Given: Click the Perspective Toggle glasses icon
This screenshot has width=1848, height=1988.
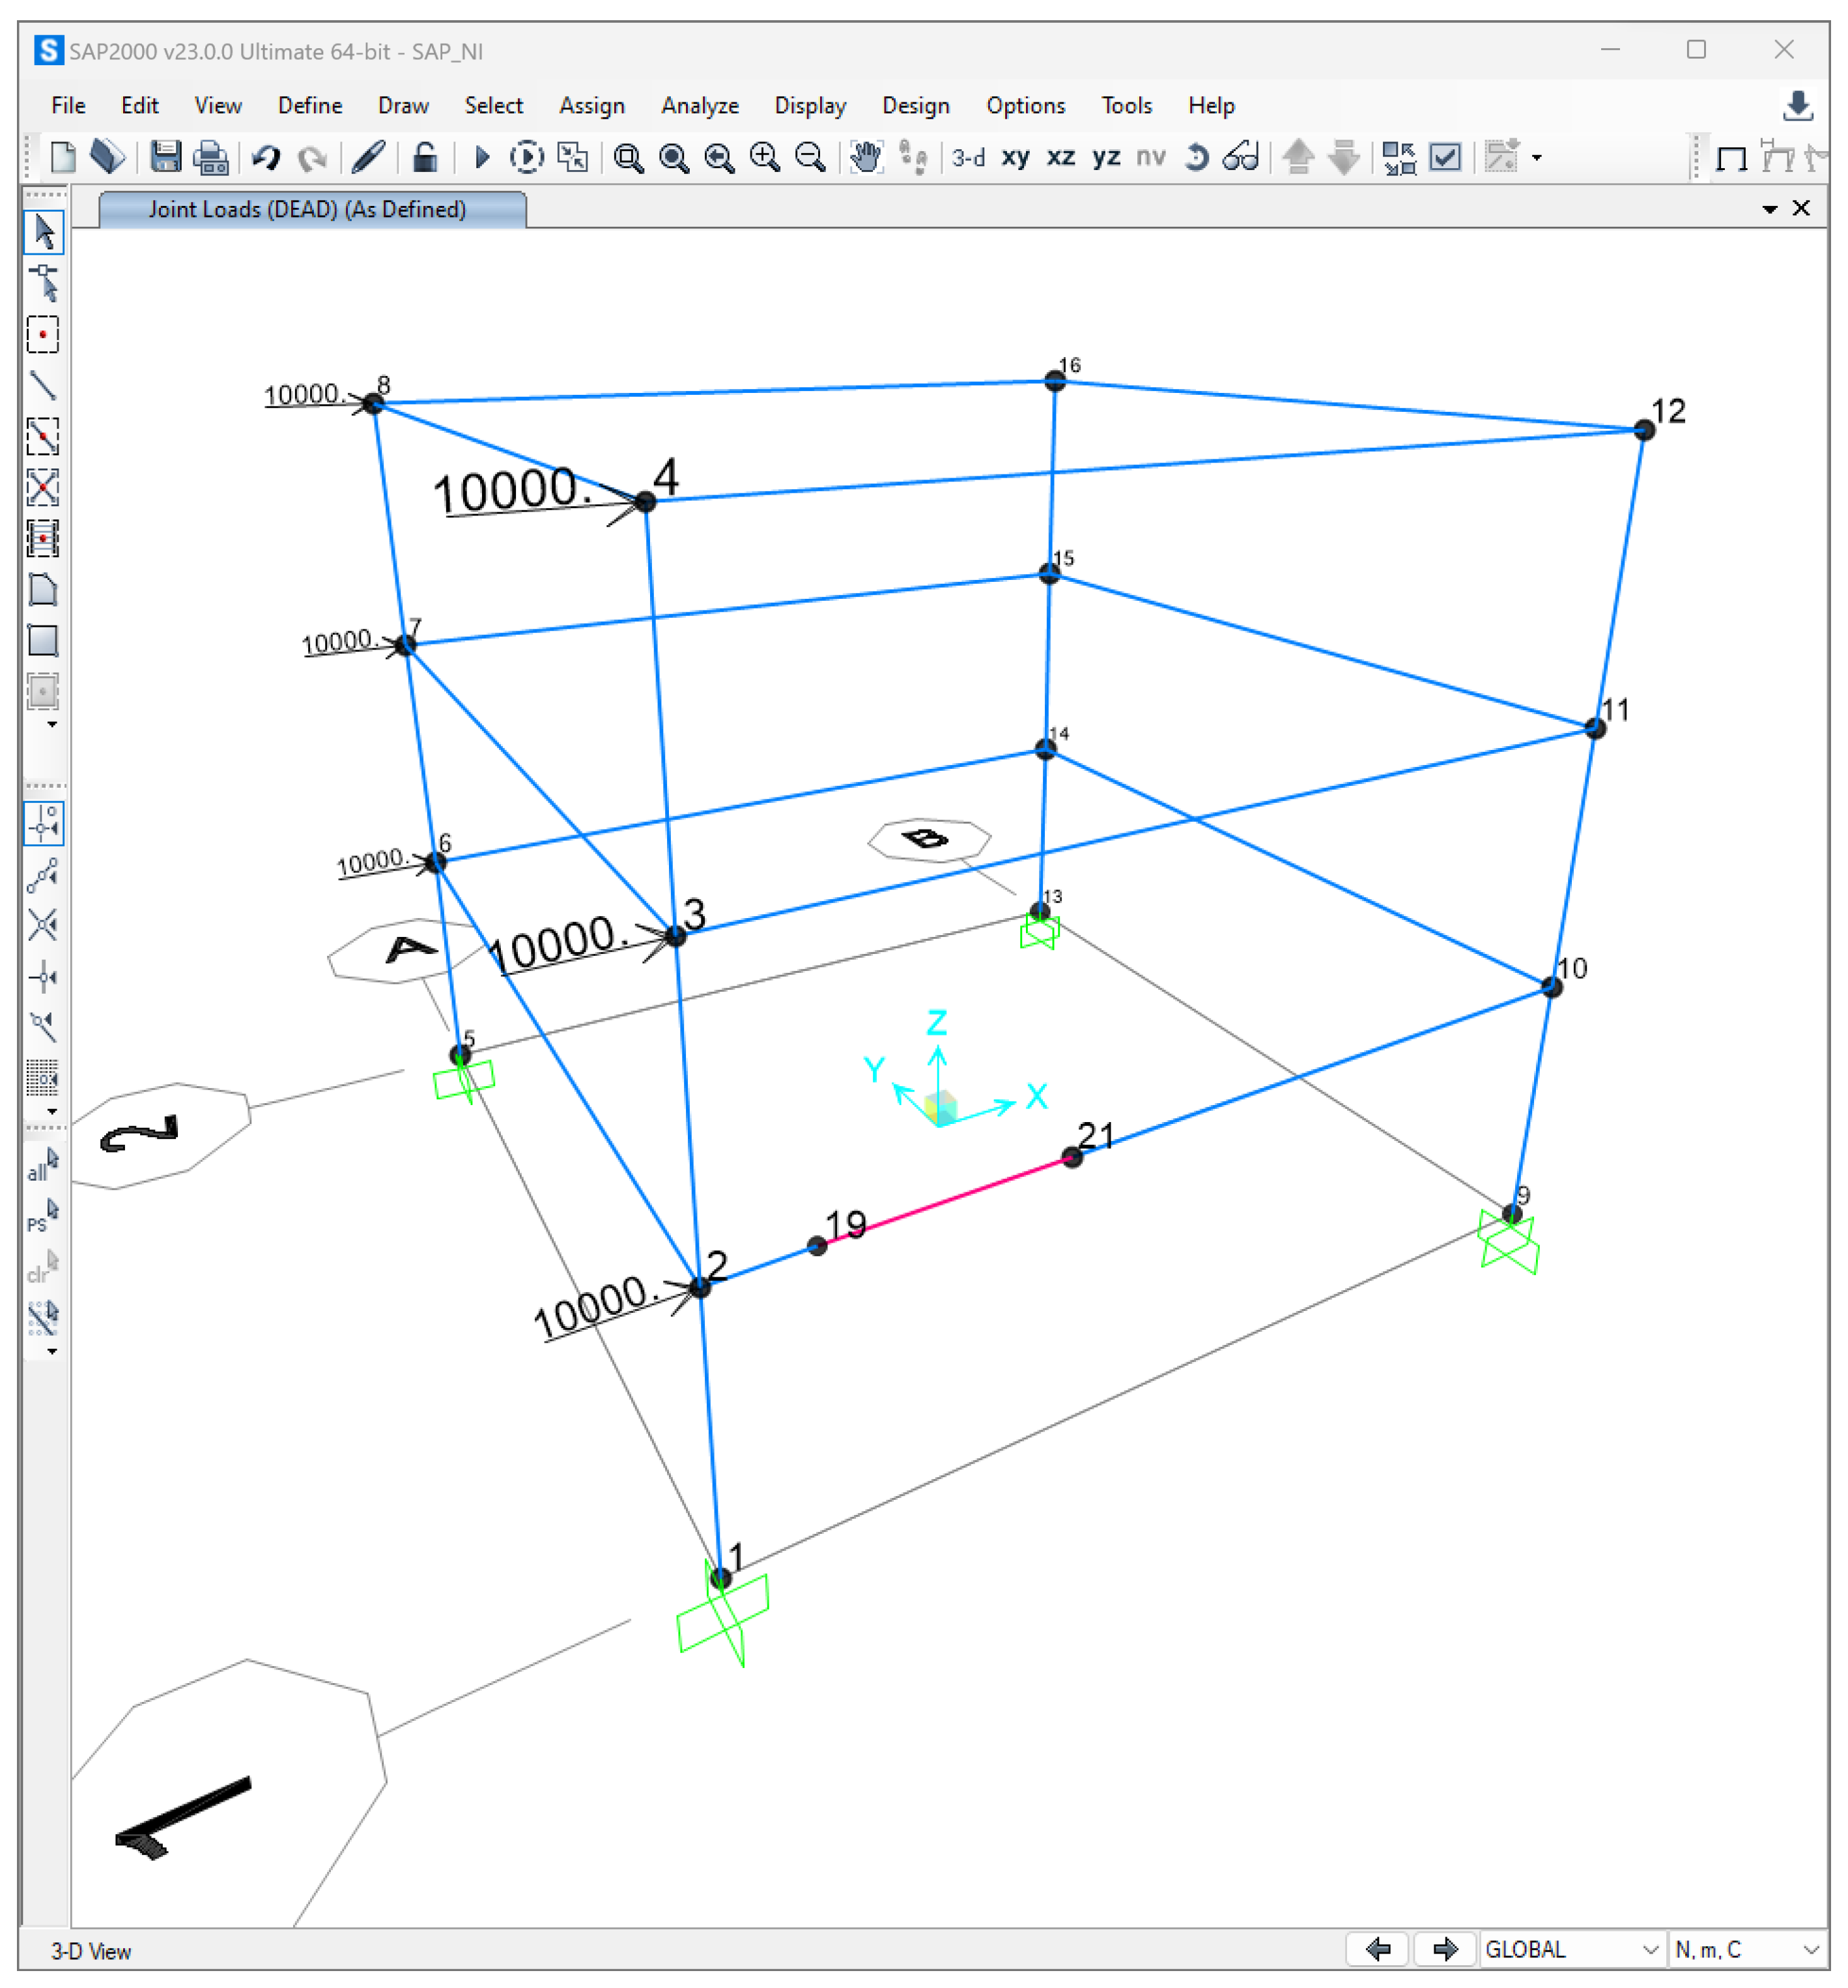Looking at the screenshot, I should point(1240,157).
